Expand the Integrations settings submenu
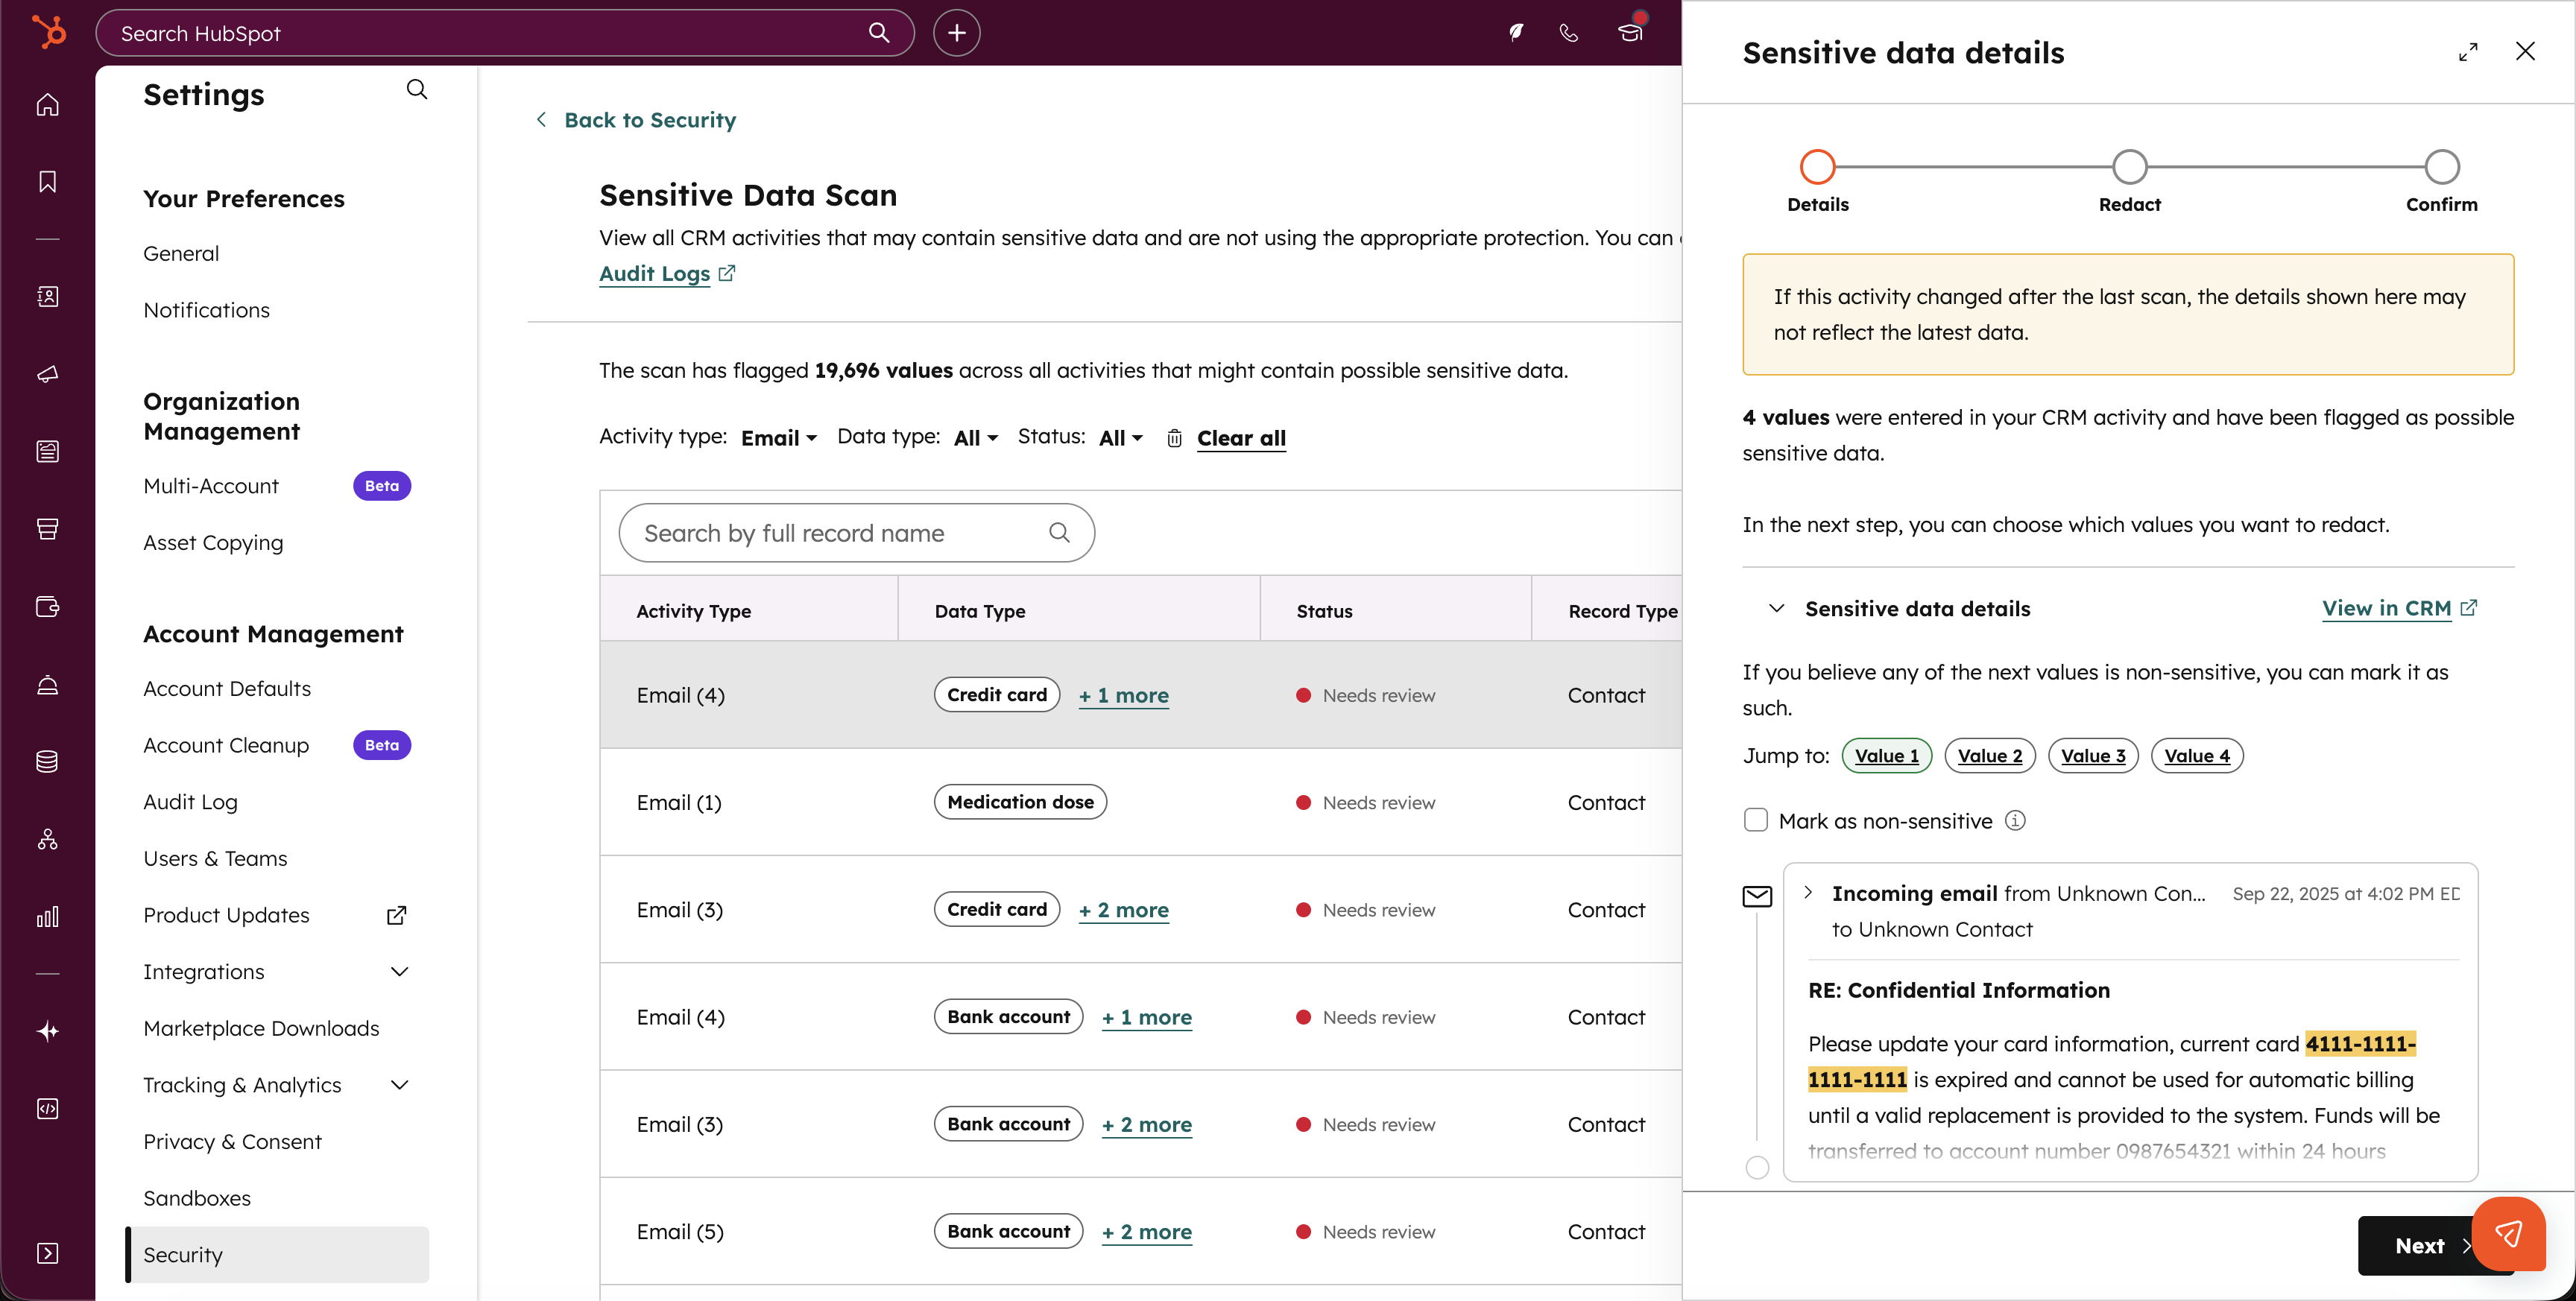 [399, 971]
